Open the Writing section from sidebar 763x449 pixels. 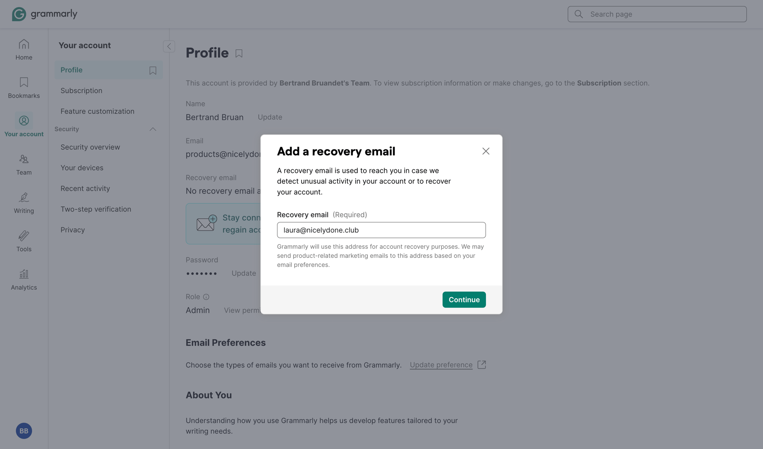(23, 203)
